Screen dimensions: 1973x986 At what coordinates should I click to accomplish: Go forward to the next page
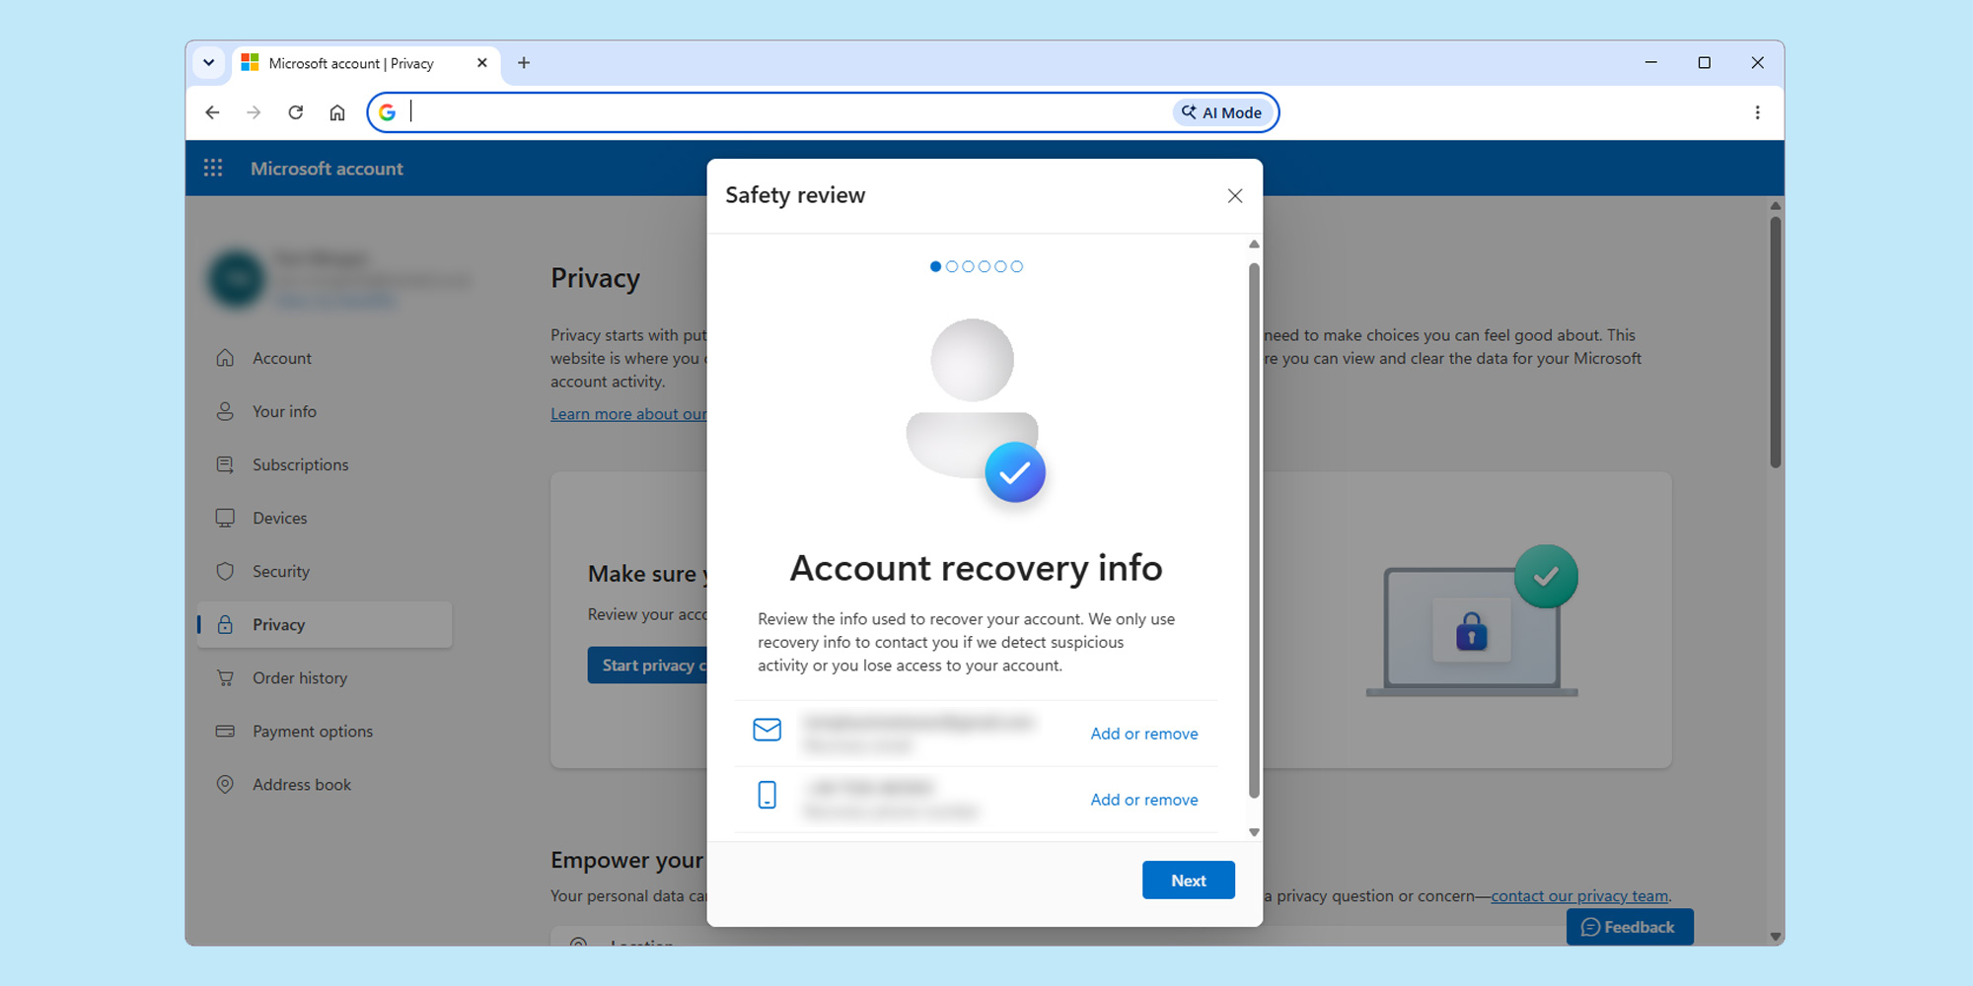click(254, 112)
